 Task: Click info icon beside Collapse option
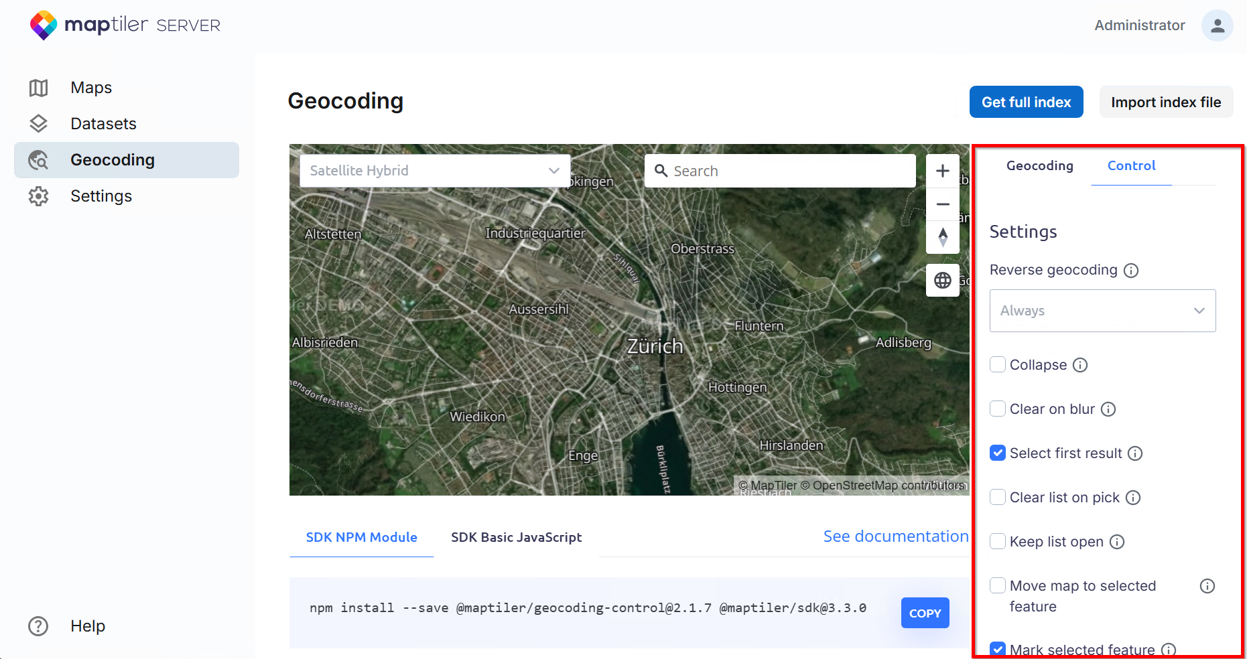[1080, 365]
